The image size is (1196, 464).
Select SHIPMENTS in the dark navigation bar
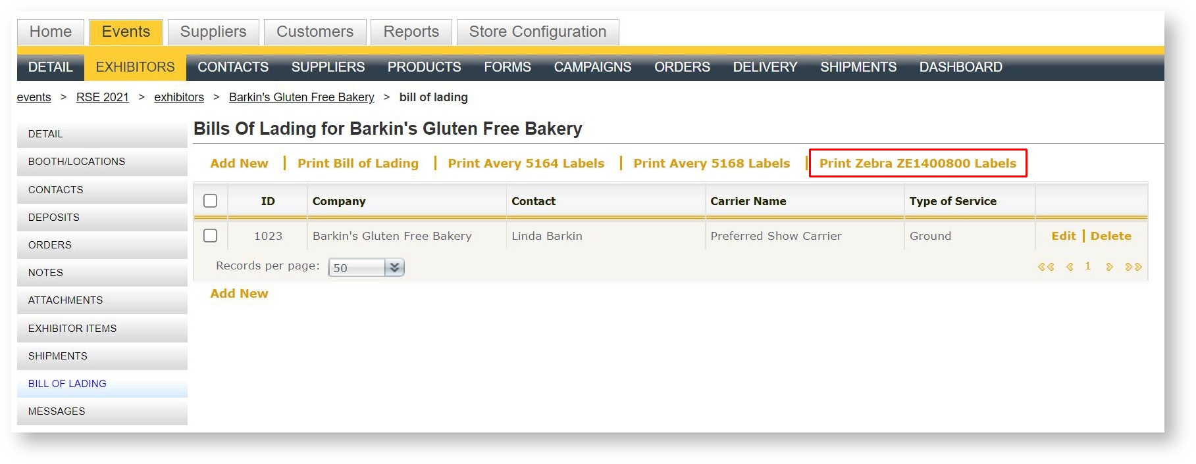coord(858,67)
